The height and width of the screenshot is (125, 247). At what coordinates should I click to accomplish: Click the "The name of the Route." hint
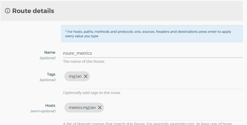click(x=84, y=62)
